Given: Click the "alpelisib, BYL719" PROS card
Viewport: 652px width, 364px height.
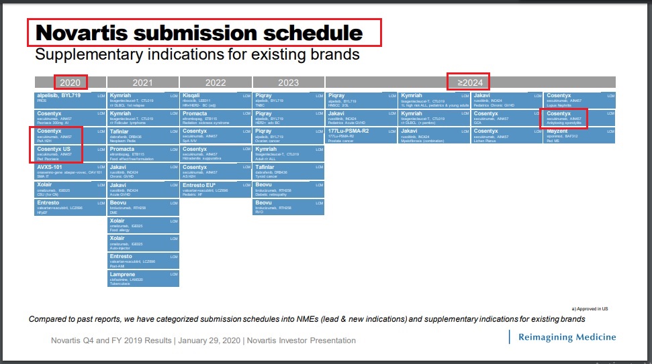Looking at the screenshot, I should [71, 100].
